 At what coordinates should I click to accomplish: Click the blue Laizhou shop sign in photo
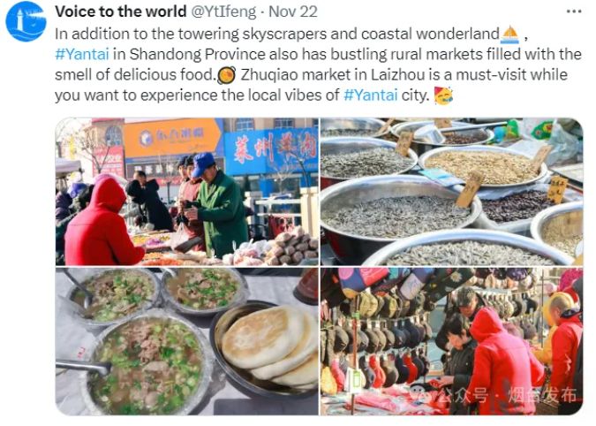(271, 150)
